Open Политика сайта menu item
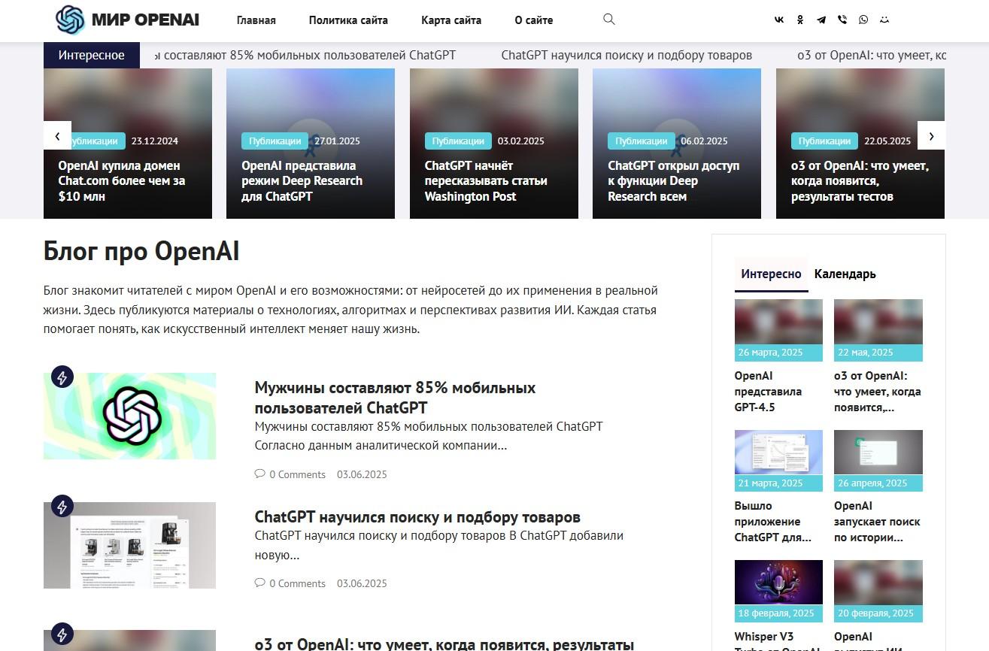Screen dimensions: 989x651 point(348,20)
